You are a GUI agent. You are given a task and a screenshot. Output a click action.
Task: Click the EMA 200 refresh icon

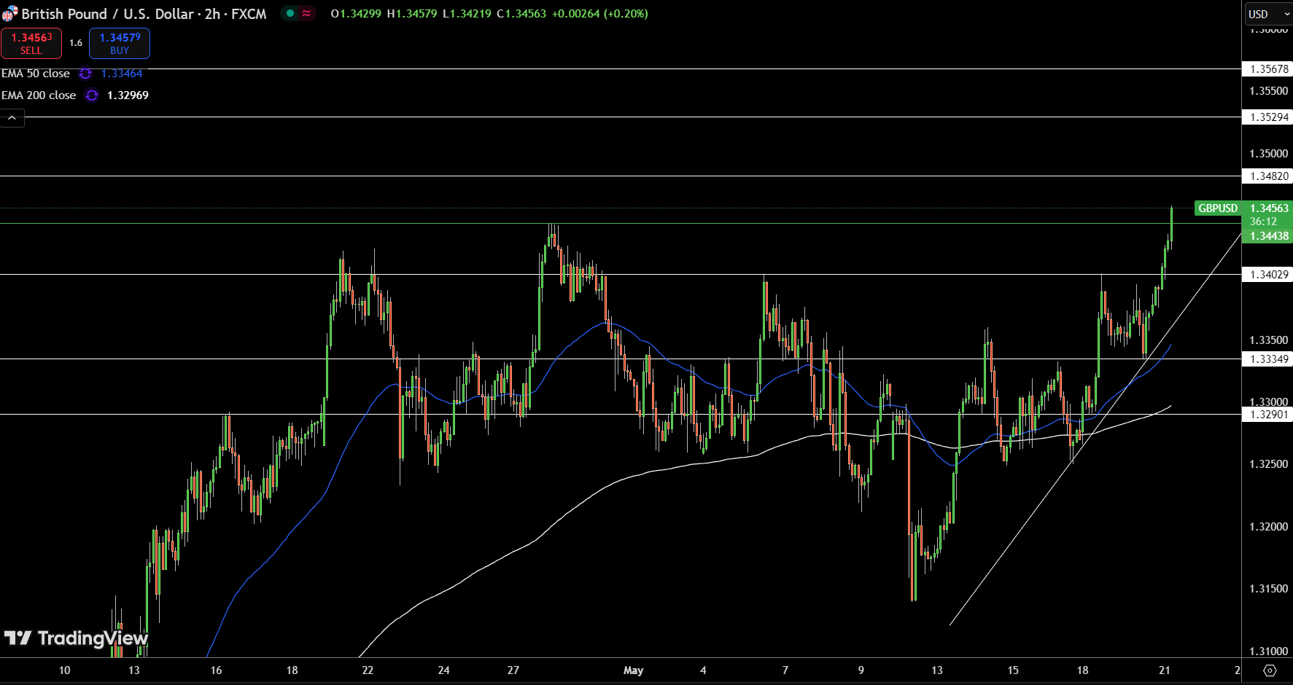pos(91,95)
